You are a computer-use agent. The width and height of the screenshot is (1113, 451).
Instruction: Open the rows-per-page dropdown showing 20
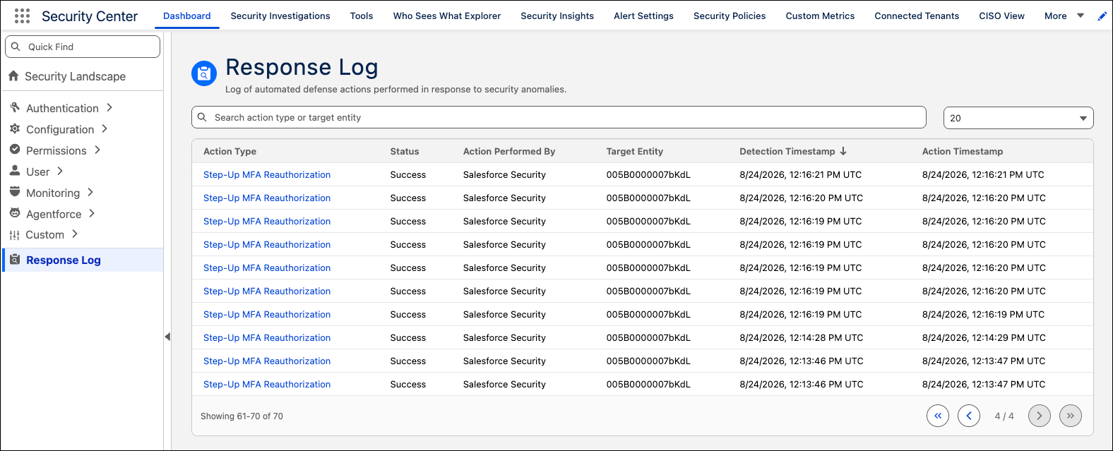[1018, 118]
